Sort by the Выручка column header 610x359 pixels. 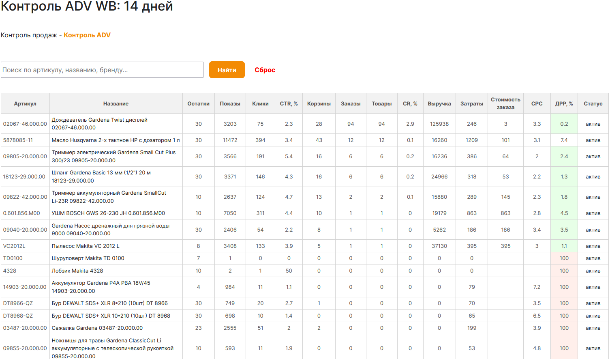439,103
